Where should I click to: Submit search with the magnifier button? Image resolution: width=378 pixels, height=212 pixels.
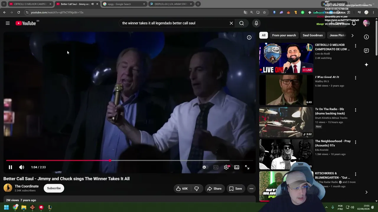pyautogui.click(x=242, y=23)
